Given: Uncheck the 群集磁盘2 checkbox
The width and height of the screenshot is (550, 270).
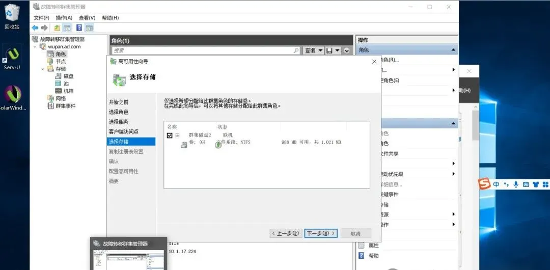Looking at the screenshot, I should (x=170, y=135).
